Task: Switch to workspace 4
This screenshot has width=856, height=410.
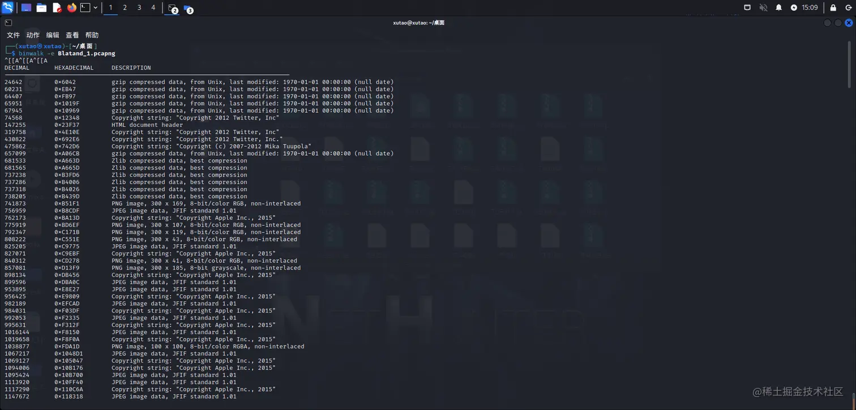Action: tap(153, 7)
